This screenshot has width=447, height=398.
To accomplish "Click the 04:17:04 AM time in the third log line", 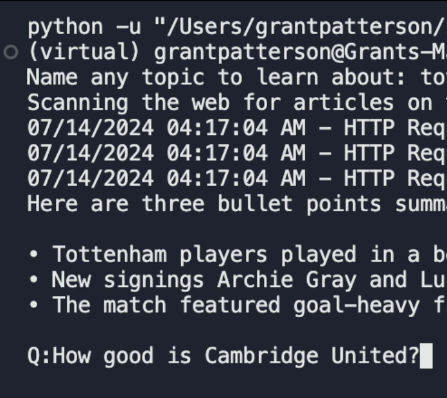I will (x=235, y=178).
